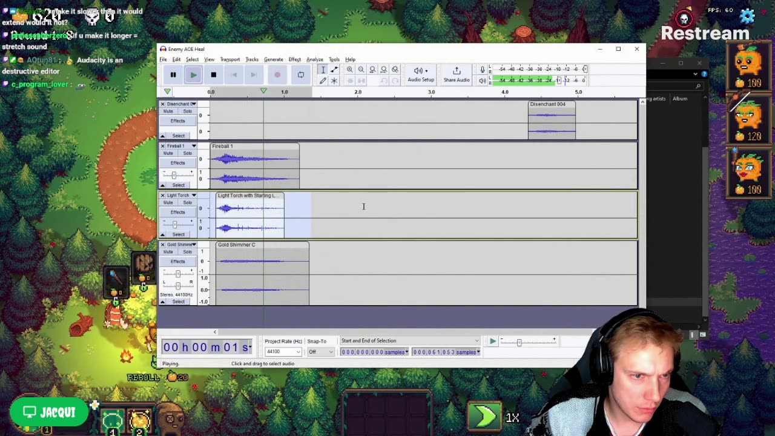Toggle the Loop playback button
The width and height of the screenshot is (775, 436).
tap(301, 74)
